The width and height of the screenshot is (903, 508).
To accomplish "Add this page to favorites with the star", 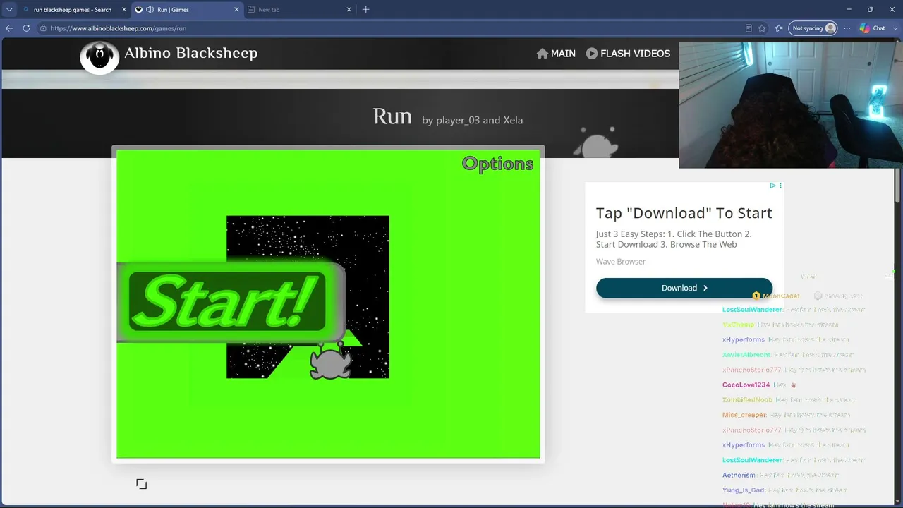I will tap(762, 28).
